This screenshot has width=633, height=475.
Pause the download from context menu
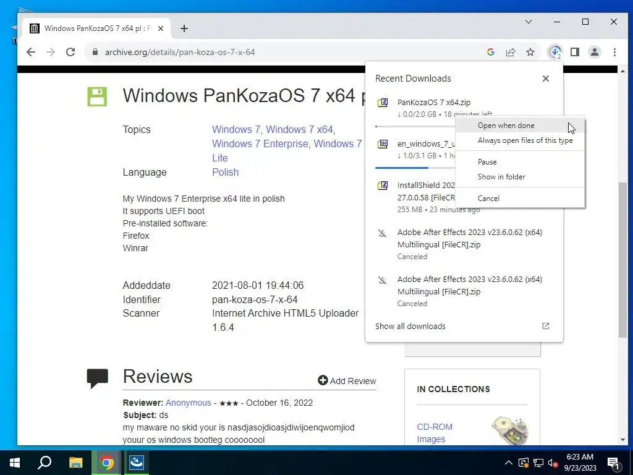pos(520,162)
